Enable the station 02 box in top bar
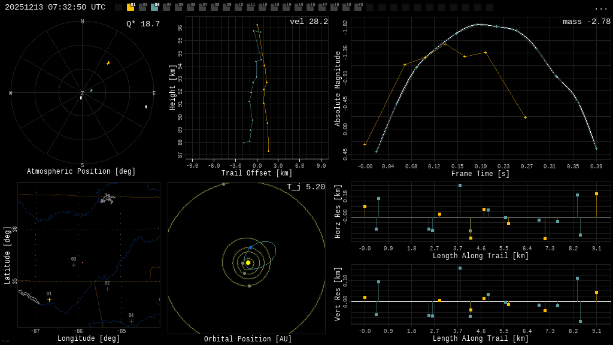 coord(142,7)
